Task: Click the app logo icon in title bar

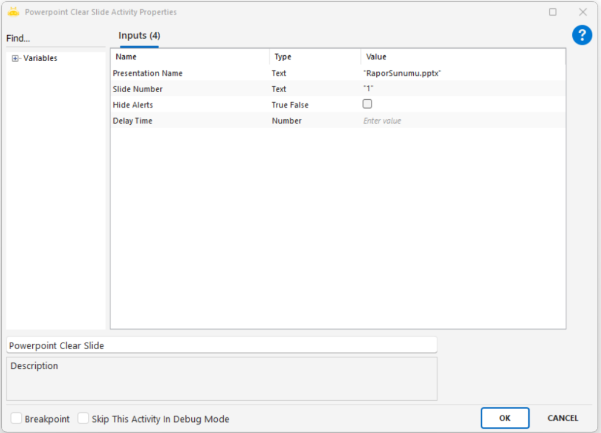Action: 13,12
